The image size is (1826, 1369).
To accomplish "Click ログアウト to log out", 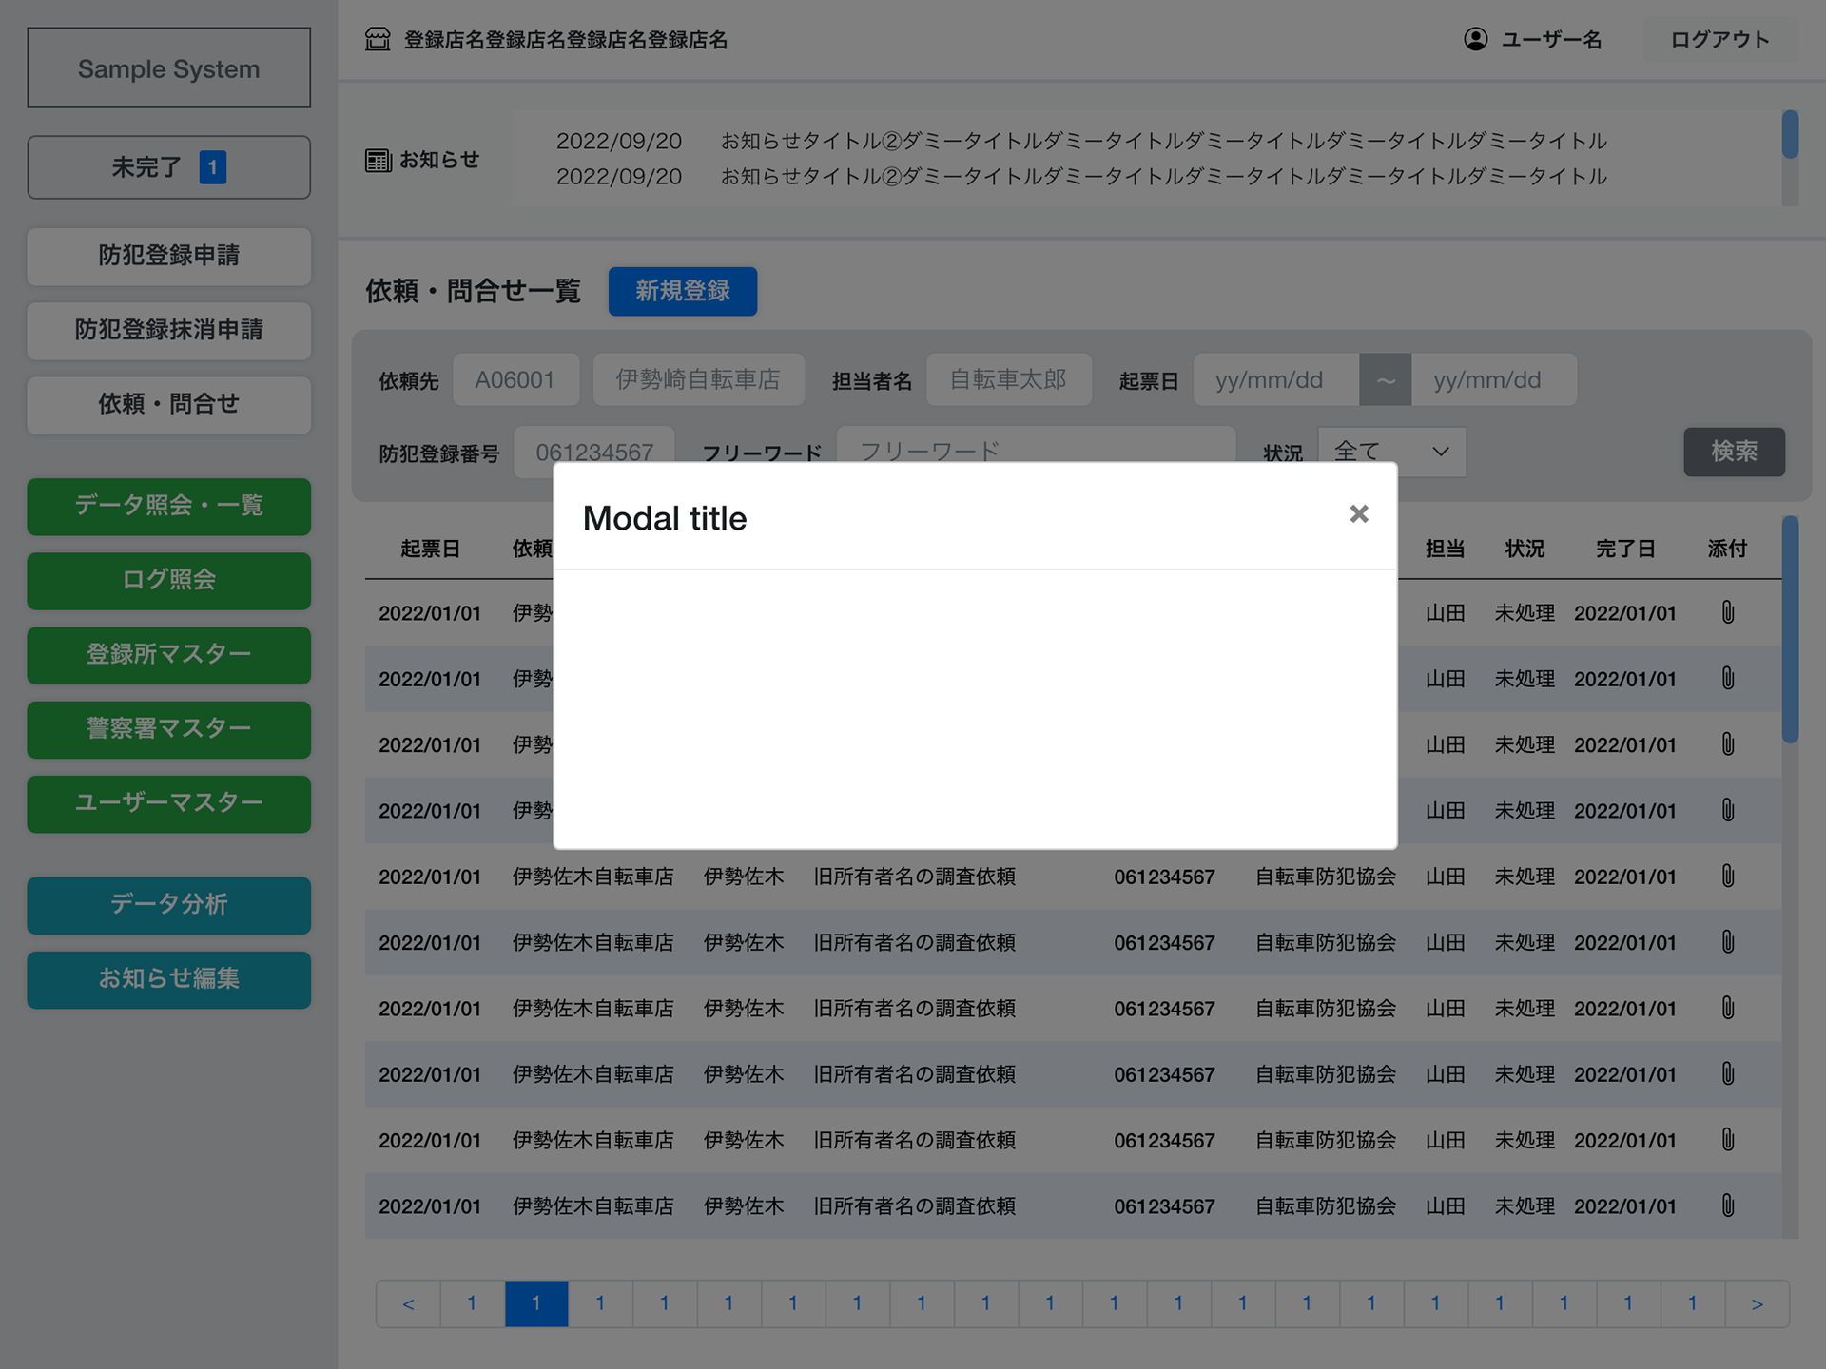I will point(1719,40).
